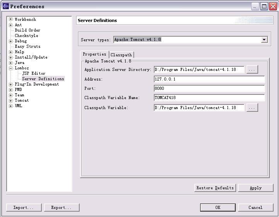The image size is (279, 217).
Task: Expand the Help tree node
Action: point(11,52)
